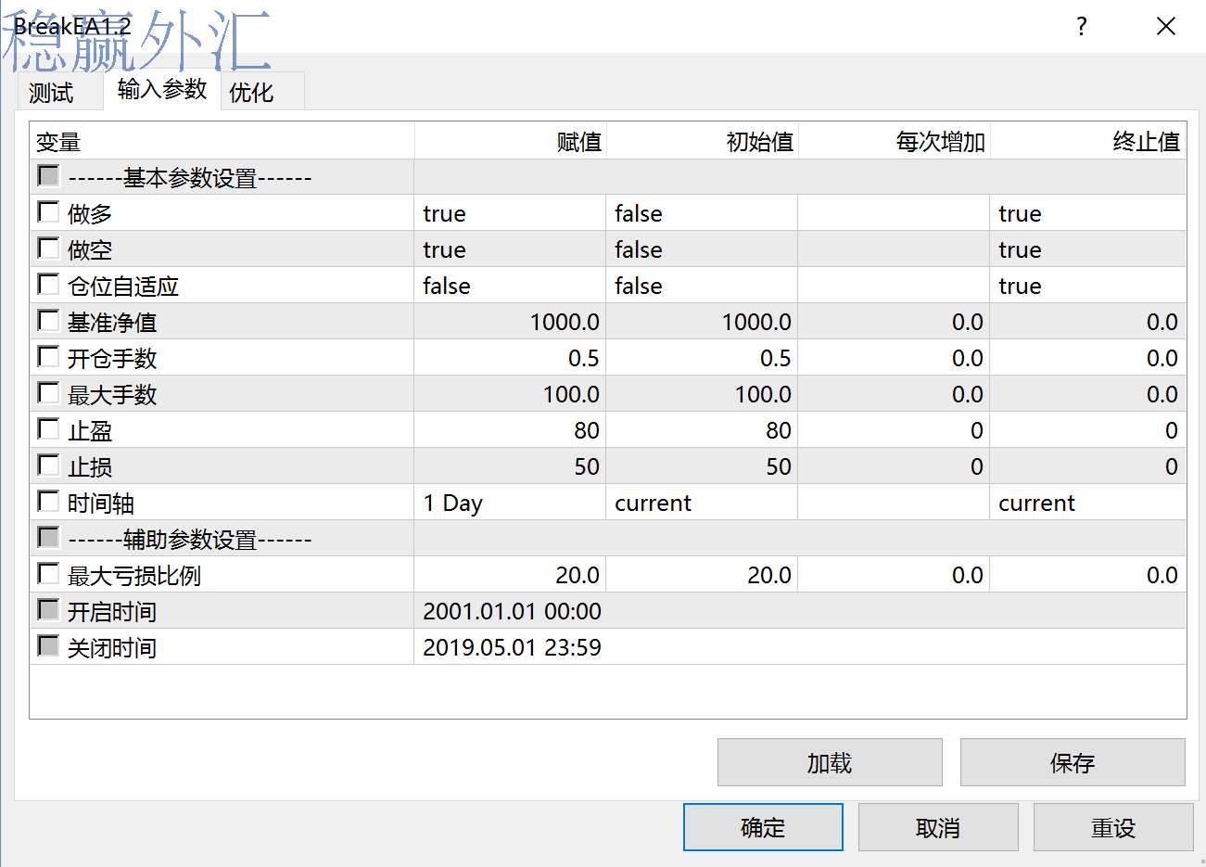Select 最大手数 stop value 0.0
The width and height of the screenshot is (1206, 867).
pyautogui.click(x=1087, y=394)
